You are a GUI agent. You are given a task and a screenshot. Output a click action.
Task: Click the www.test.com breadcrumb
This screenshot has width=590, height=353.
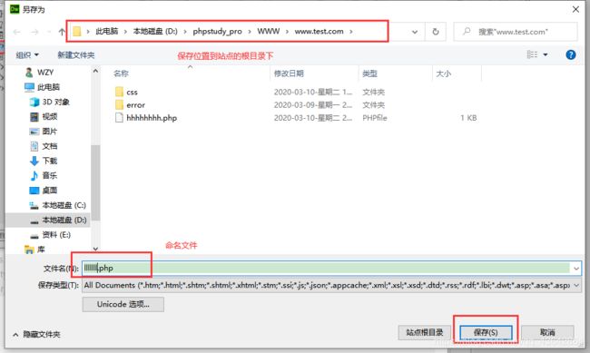pyautogui.click(x=319, y=31)
